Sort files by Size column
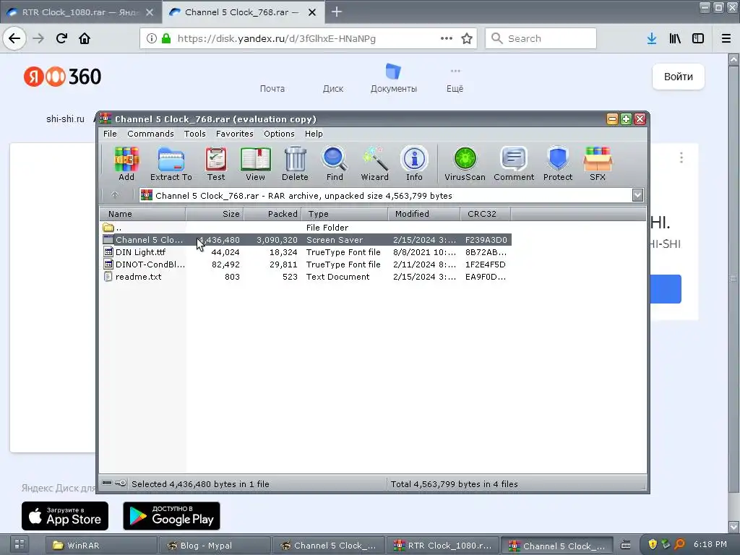 (x=215, y=214)
